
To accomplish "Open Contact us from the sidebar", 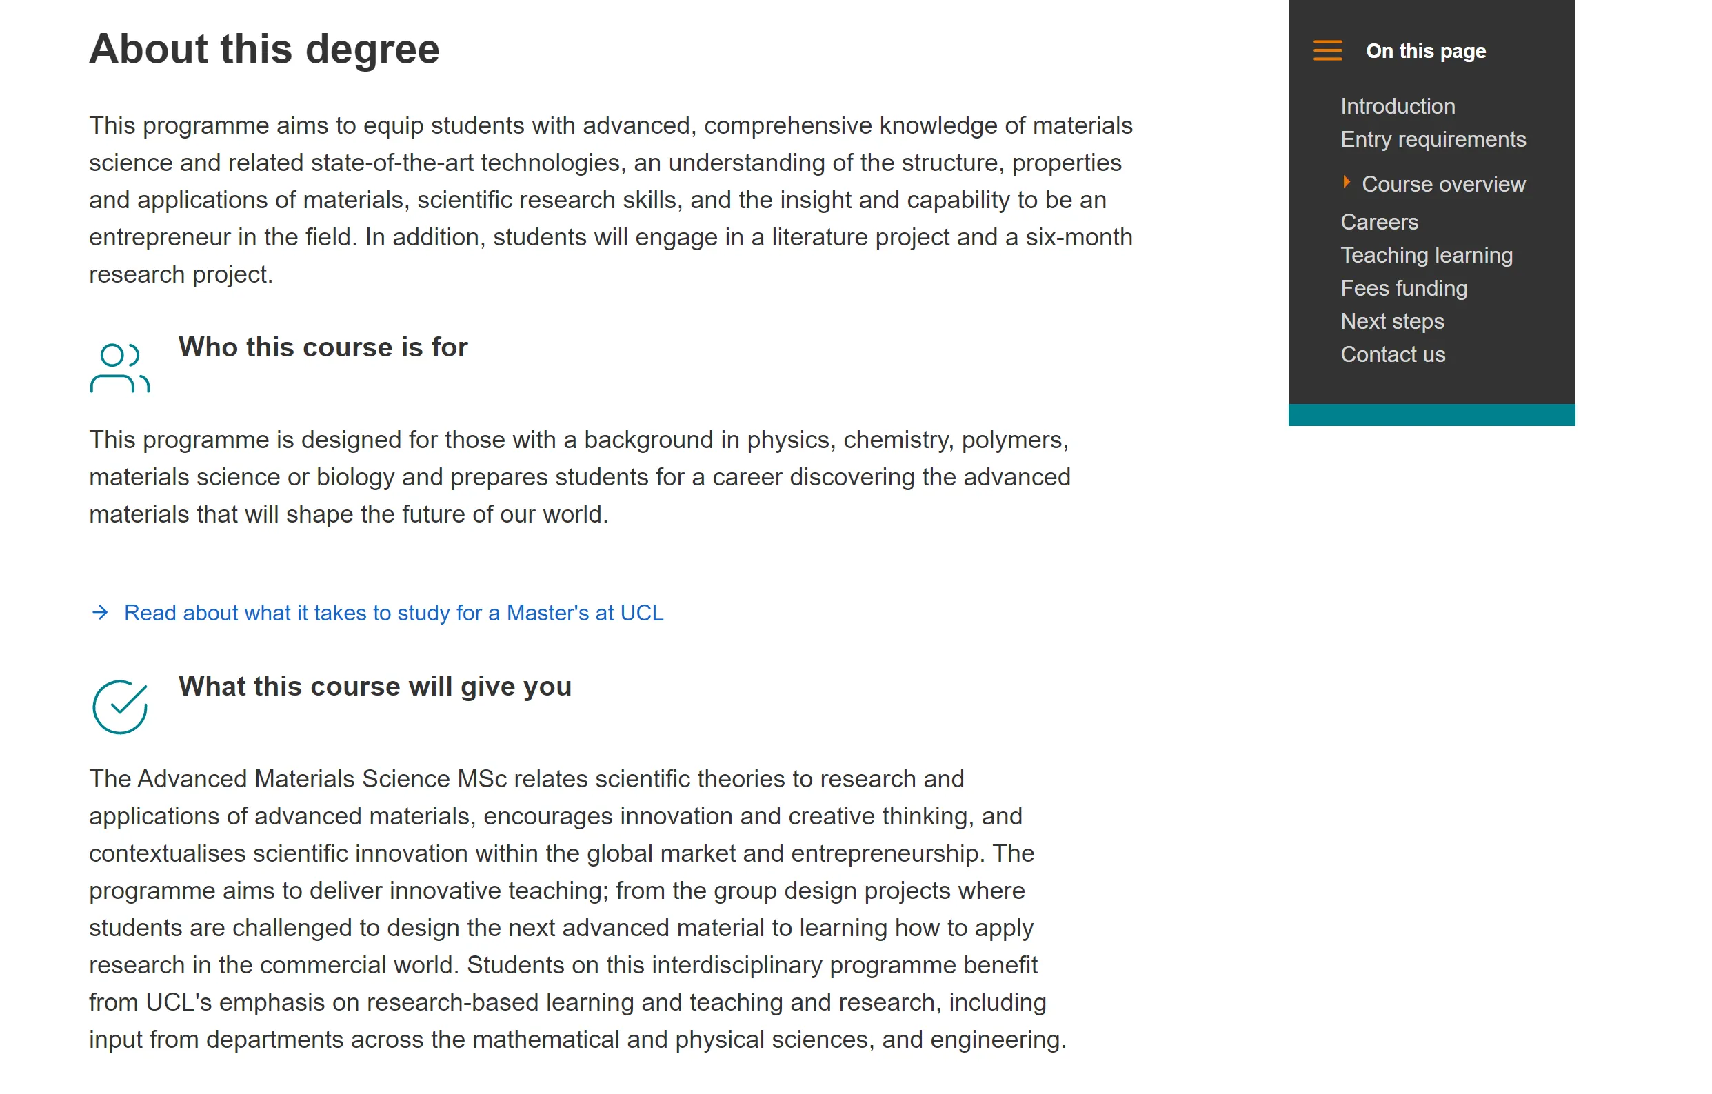I will pos(1392,354).
